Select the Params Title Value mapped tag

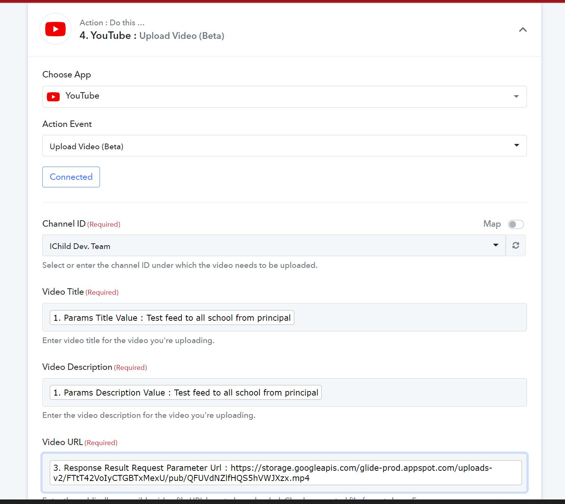coord(172,318)
